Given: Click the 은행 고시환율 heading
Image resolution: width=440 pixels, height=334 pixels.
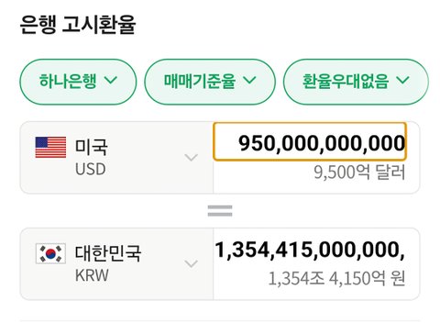Looking at the screenshot, I should [78, 25].
